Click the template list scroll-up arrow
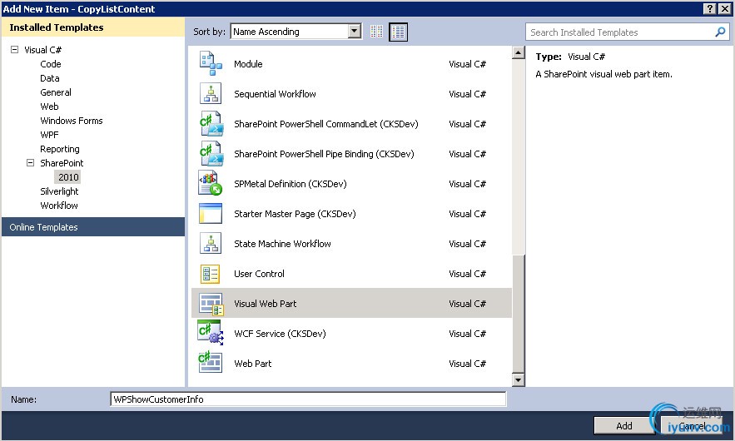 (518, 52)
